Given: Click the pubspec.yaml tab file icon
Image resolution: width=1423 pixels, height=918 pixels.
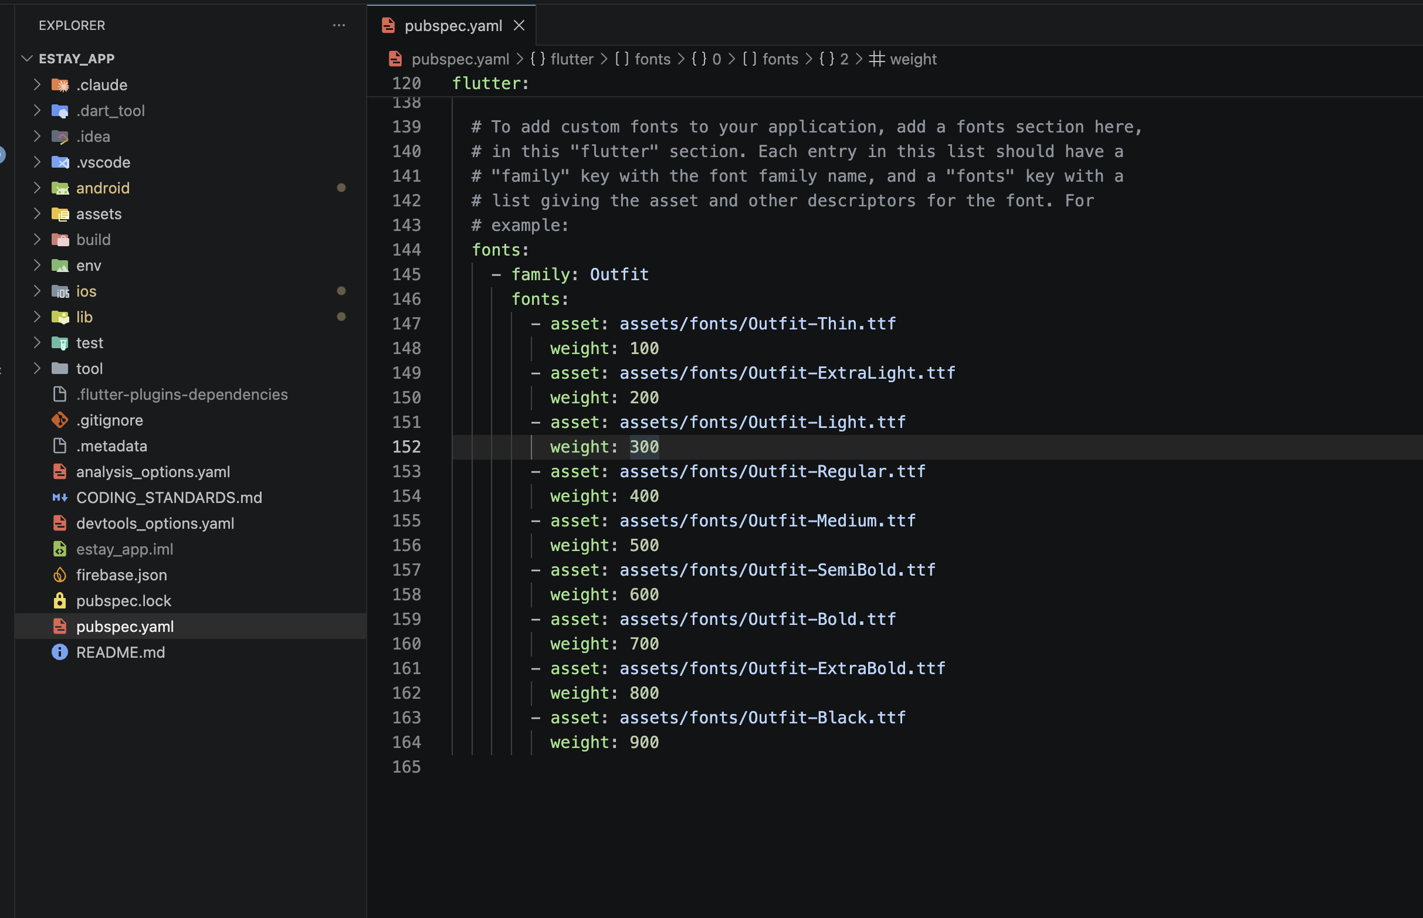Looking at the screenshot, I should (x=388, y=26).
